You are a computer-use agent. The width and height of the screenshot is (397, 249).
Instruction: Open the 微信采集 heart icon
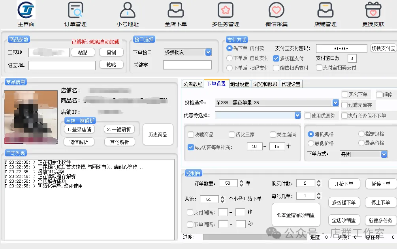276,11
